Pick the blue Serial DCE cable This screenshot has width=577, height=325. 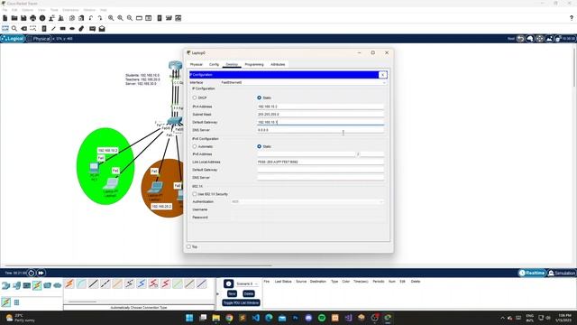tap(142, 283)
